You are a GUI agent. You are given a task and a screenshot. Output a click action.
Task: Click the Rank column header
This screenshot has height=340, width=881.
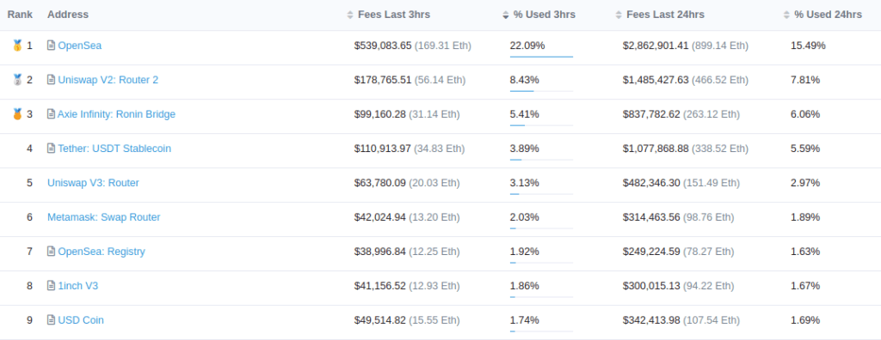pos(20,15)
